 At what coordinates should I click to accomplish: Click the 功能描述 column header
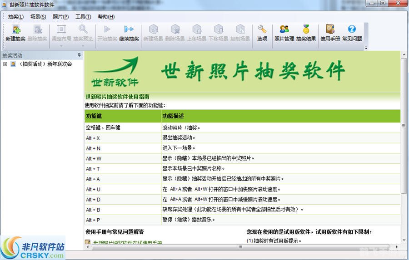tap(281, 116)
